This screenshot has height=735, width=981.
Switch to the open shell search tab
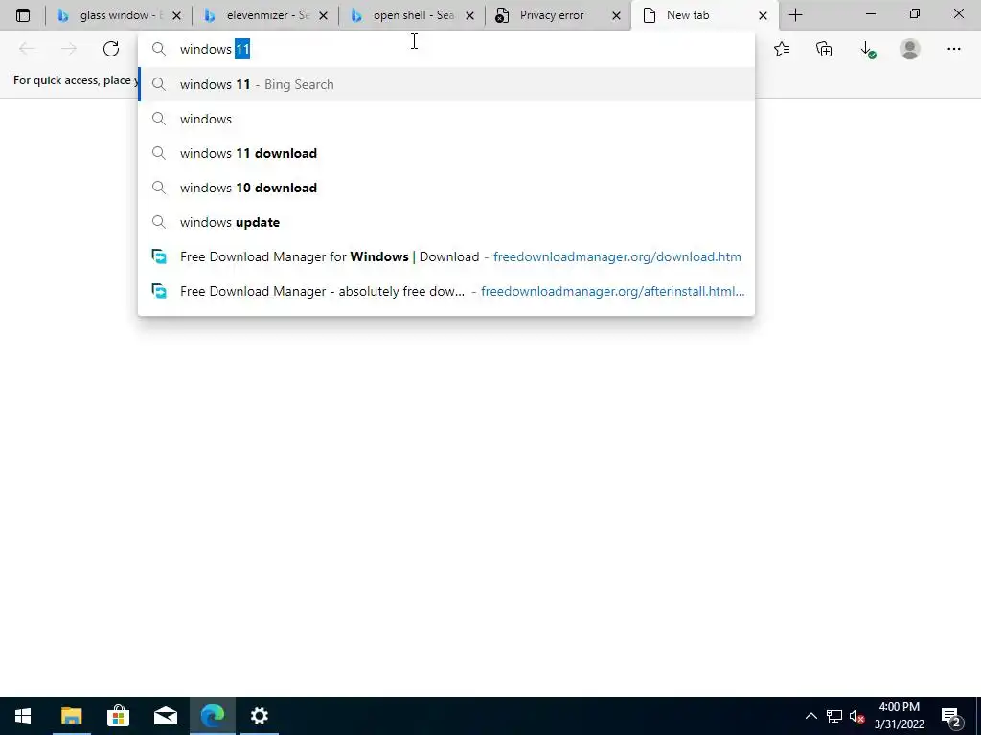coord(410,15)
